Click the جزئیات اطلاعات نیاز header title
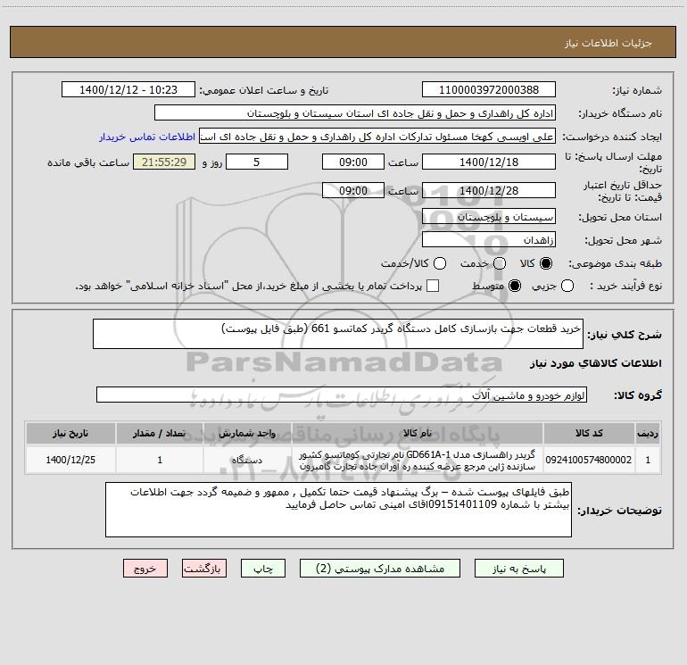This screenshot has width=687, height=665. coord(608,43)
